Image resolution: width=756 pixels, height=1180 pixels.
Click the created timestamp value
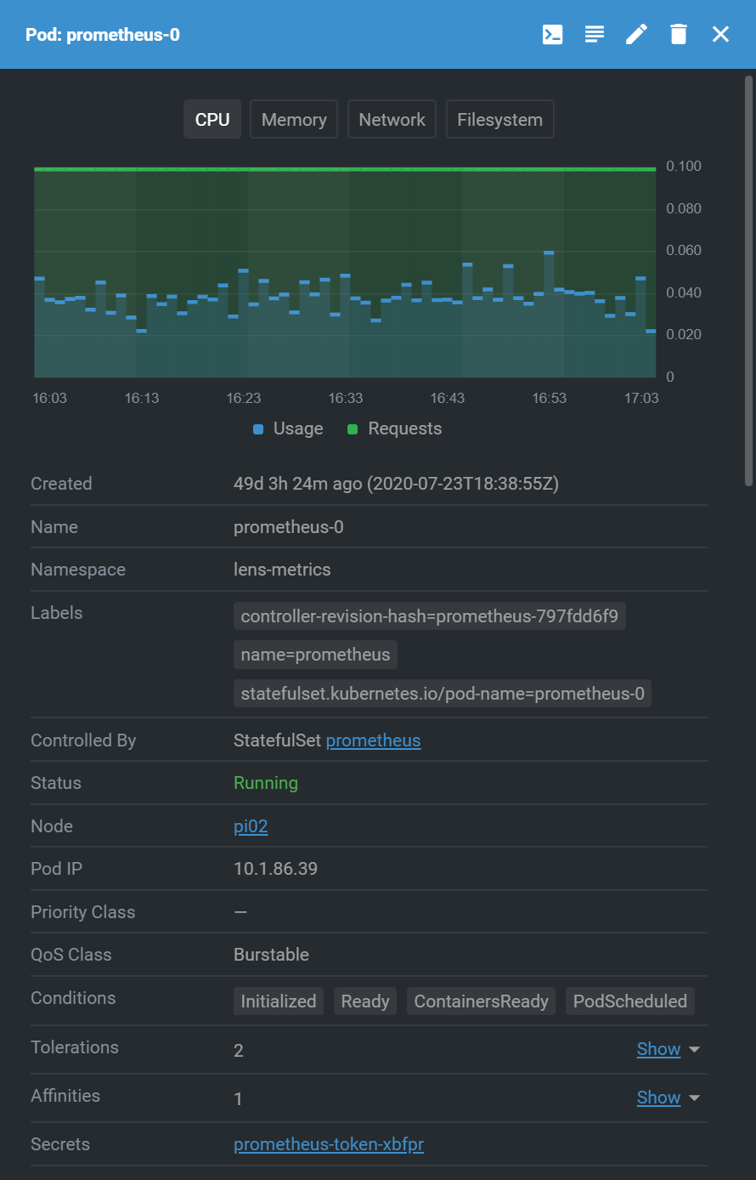coord(396,484)
